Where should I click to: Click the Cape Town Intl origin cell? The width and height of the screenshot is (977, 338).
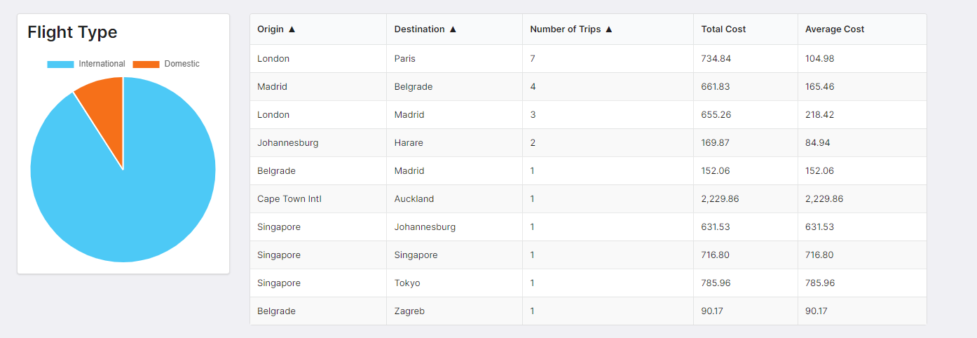pyautogui.click(x=289, y=199)
